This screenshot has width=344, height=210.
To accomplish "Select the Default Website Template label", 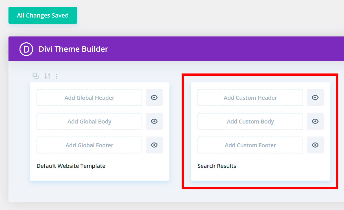I will (x=71, y=166).
